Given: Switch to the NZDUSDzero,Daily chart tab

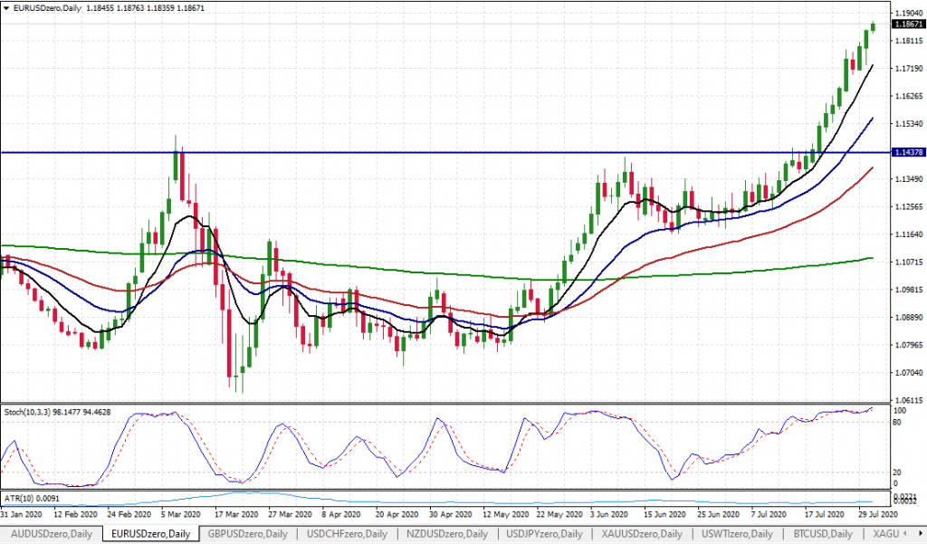Looking at the screenshot, I should click(449, 534).
